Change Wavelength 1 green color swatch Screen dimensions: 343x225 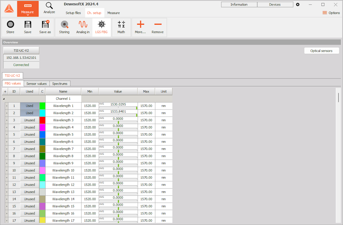43,106
